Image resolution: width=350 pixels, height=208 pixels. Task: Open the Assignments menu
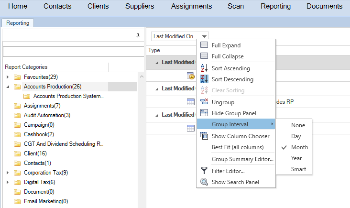point(191,6)
